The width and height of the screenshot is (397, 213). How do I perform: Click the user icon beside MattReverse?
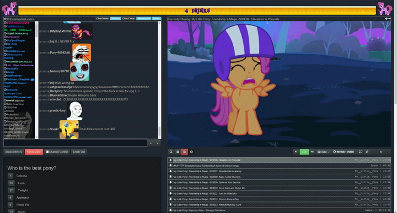[5, 76]
